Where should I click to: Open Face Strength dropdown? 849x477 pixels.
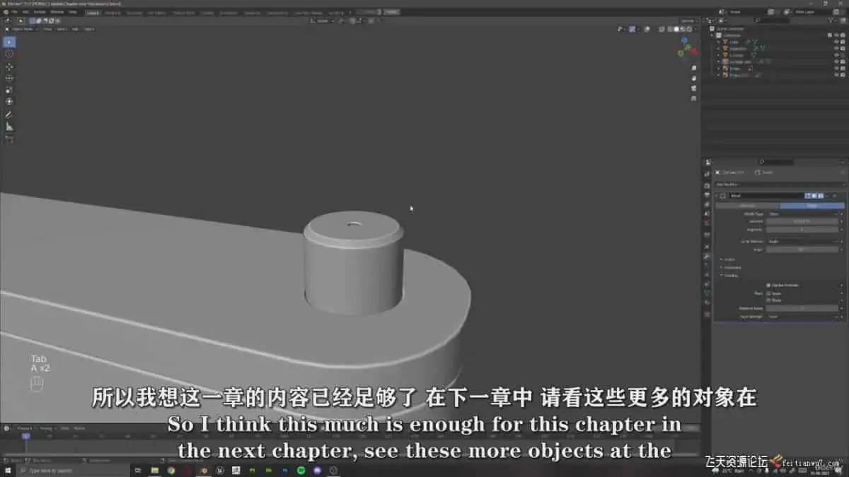(x=803, y=317)
